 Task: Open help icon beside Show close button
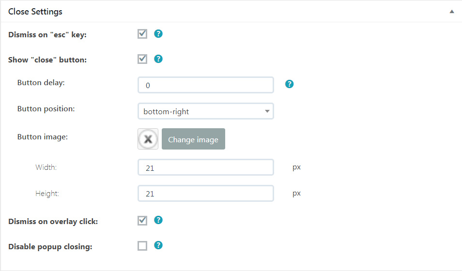[x=158, y=59]
